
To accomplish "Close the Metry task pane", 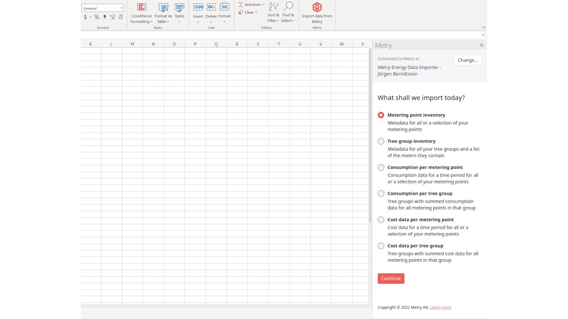I will (482, 45).
